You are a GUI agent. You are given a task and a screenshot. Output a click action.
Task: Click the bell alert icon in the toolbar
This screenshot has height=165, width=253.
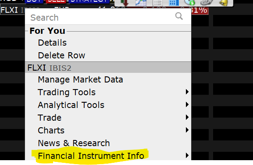pyautogui.click(x=224, y=3)
